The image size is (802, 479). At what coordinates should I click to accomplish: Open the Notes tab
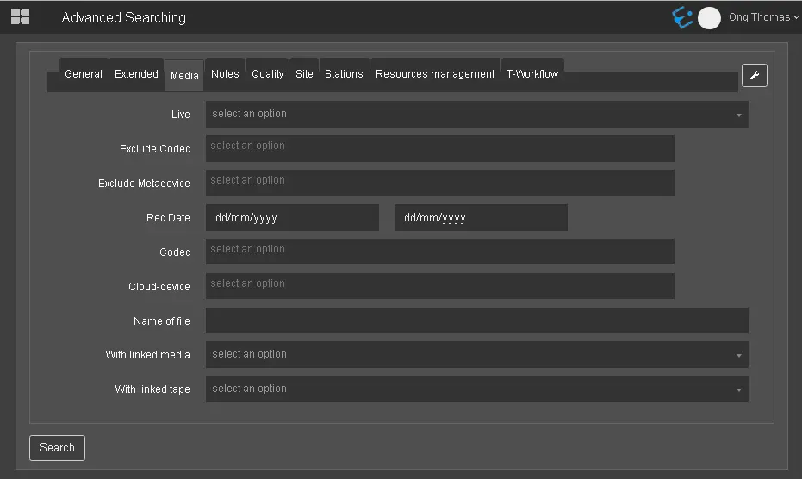tap(225, 74)
